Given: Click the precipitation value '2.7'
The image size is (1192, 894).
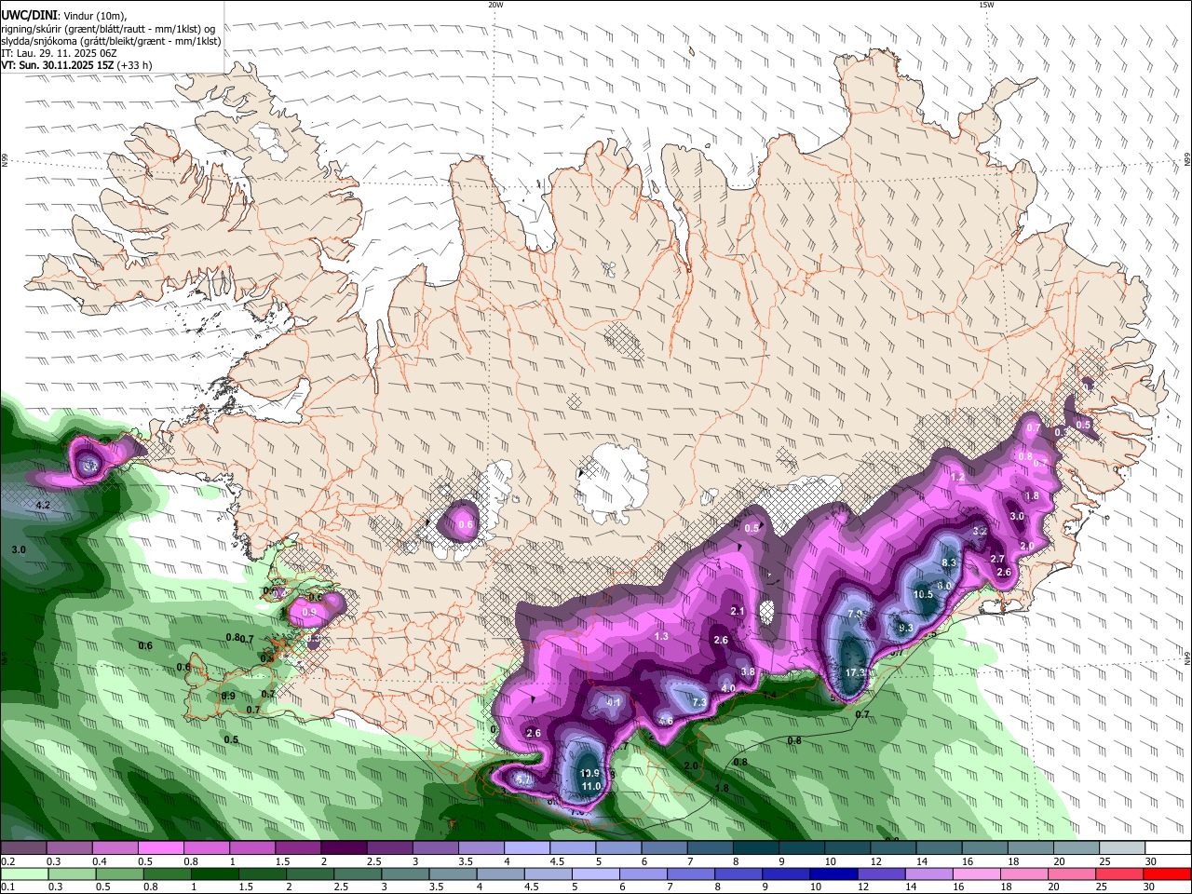Looking at the screenshot, I should pyautogui.click(x=997, y=560).
